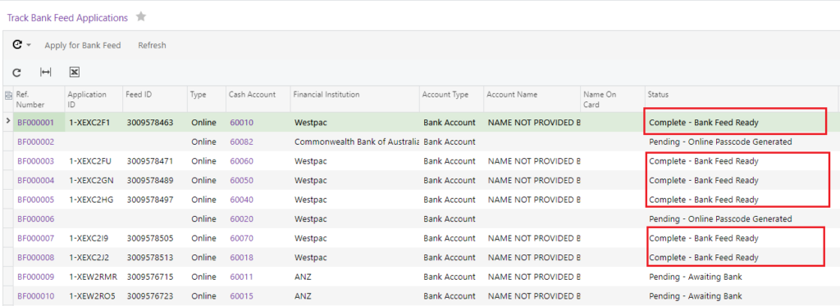Open reference link BF000006
Image resolution: width=840 pixels, height=306 pixels.
pos(36,219)
